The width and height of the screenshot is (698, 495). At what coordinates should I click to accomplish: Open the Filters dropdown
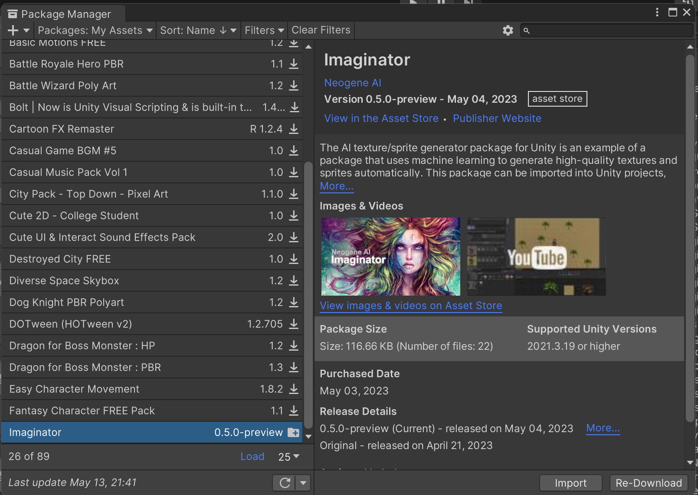pyautogui.click(x=264, y=30)
